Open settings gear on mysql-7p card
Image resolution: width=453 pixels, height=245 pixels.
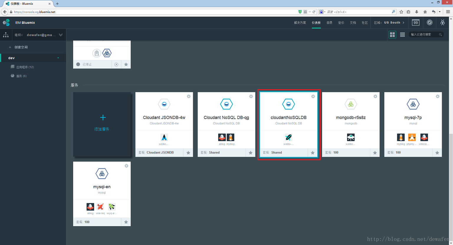[438, 96]
